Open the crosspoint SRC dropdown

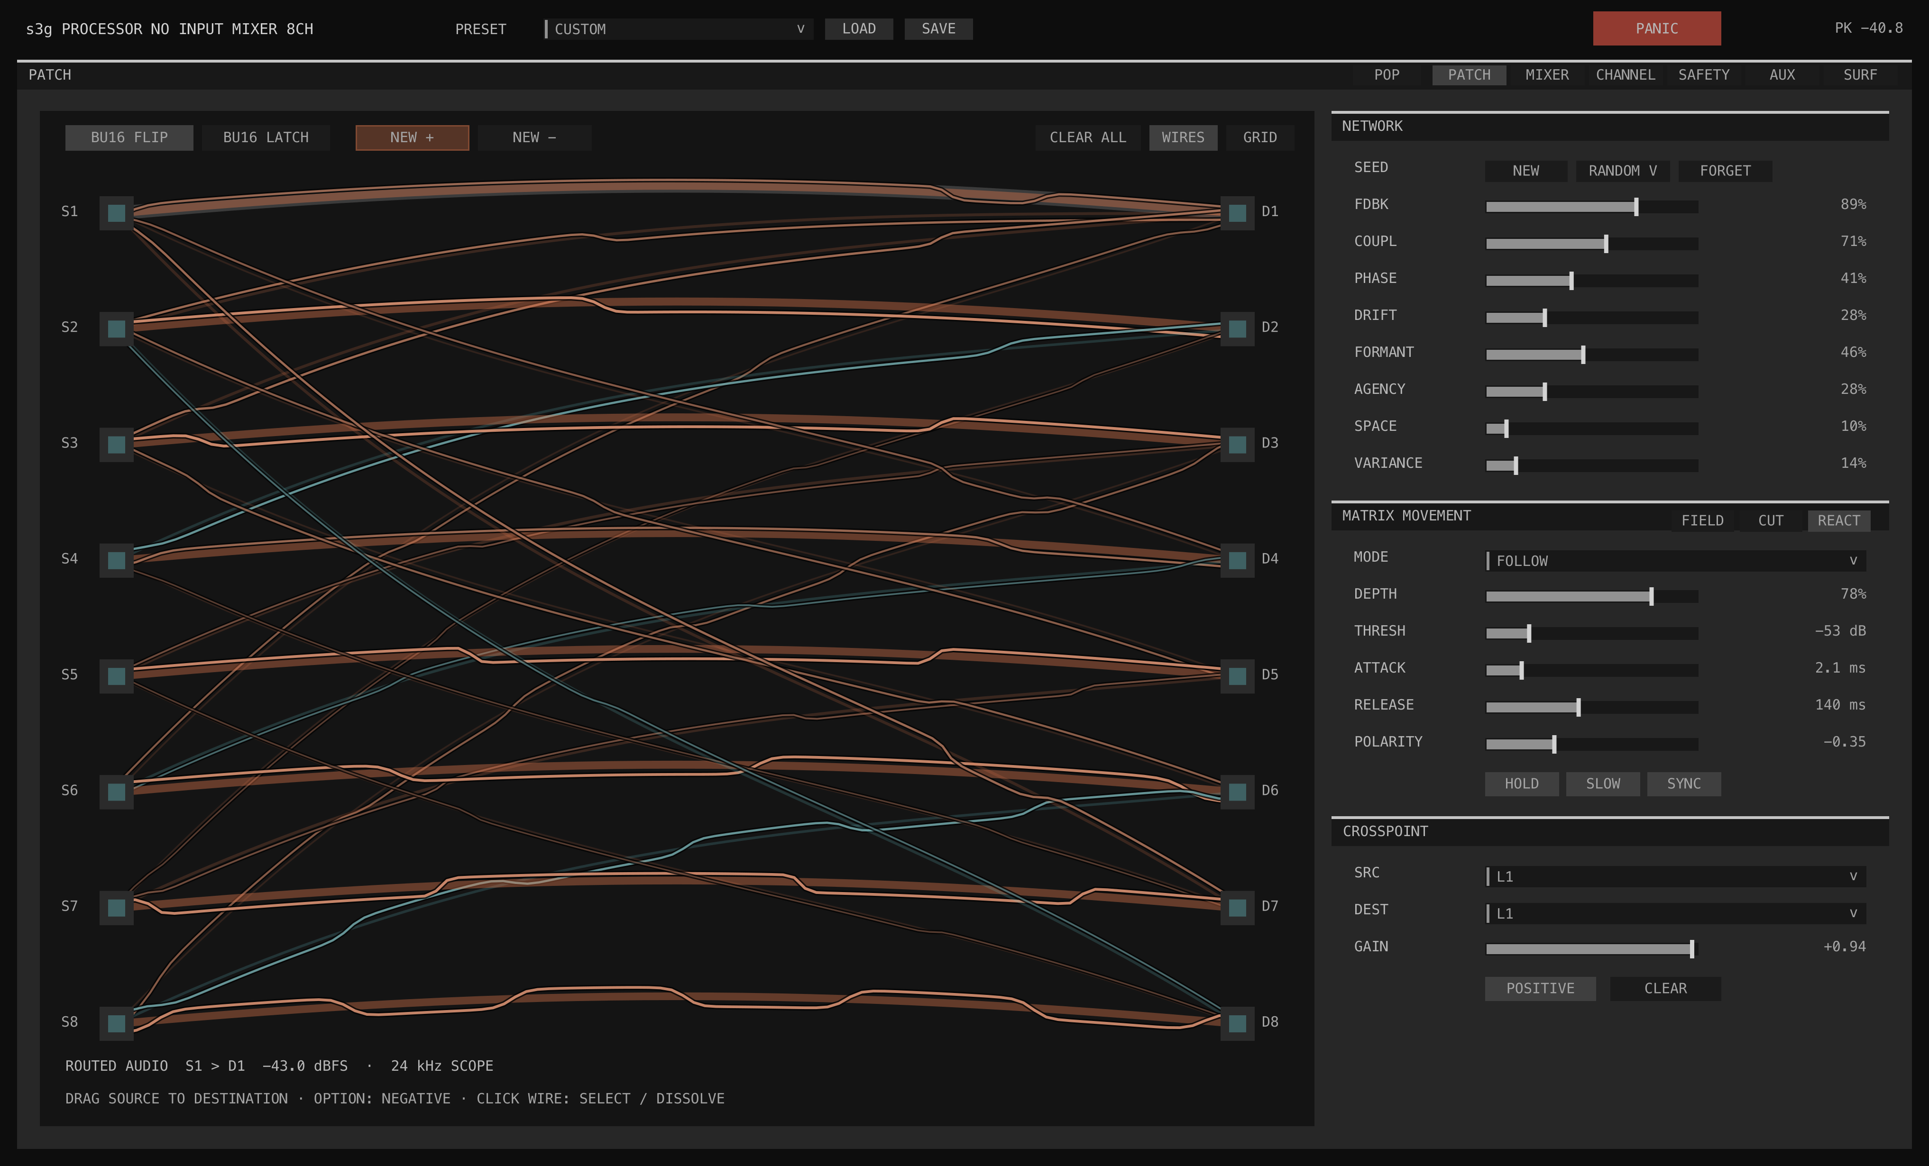[x=1676, y=875]
